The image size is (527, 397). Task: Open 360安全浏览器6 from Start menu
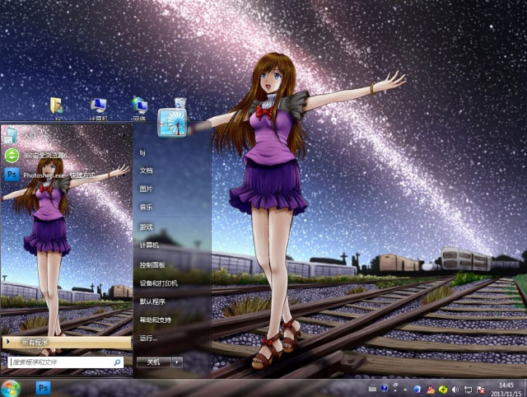click(37, 155)
